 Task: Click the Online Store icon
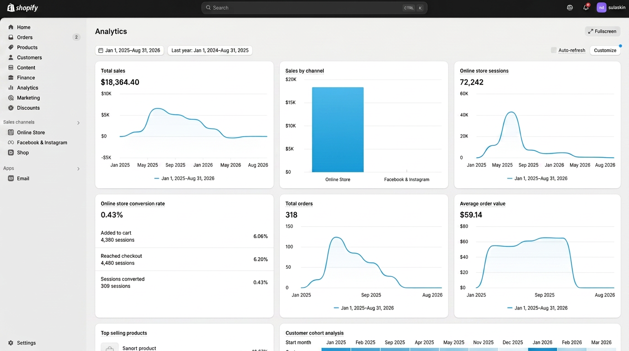pos(11,133)
